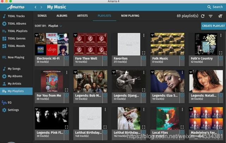Expand For You from Me cover art
Image resolution: width=226 pixels, height=143 pixels.
click(66, 90)
